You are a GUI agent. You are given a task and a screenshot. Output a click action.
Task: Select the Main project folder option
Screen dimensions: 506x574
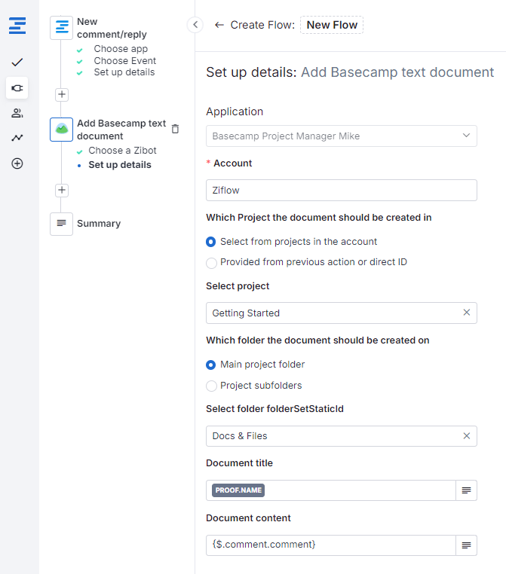(211, 365)
